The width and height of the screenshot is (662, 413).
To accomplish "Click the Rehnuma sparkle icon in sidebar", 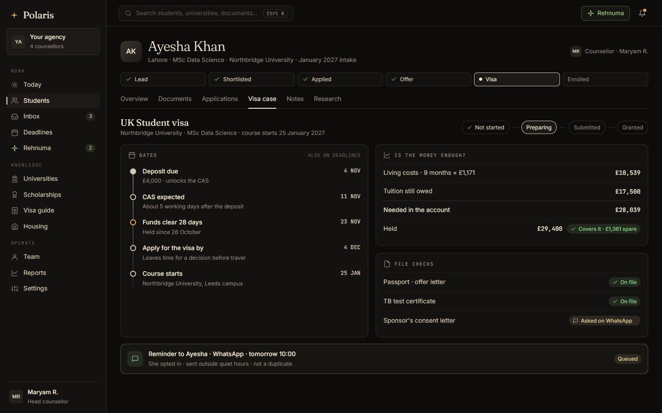I will 15,148.
